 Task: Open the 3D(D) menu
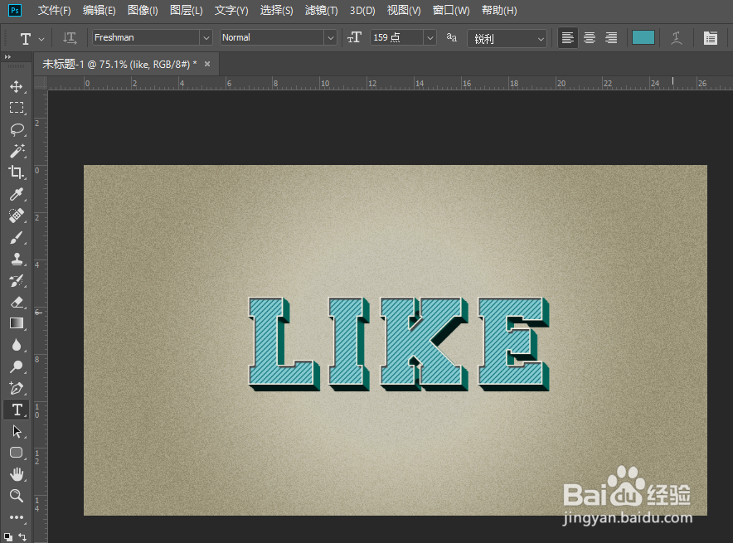tap(362, 10)
